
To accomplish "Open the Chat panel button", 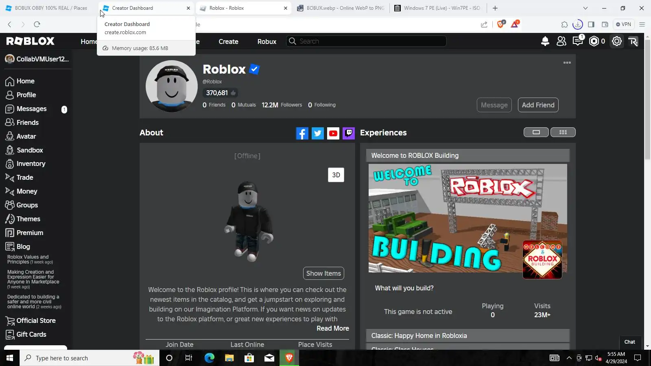I will [630, 342].
